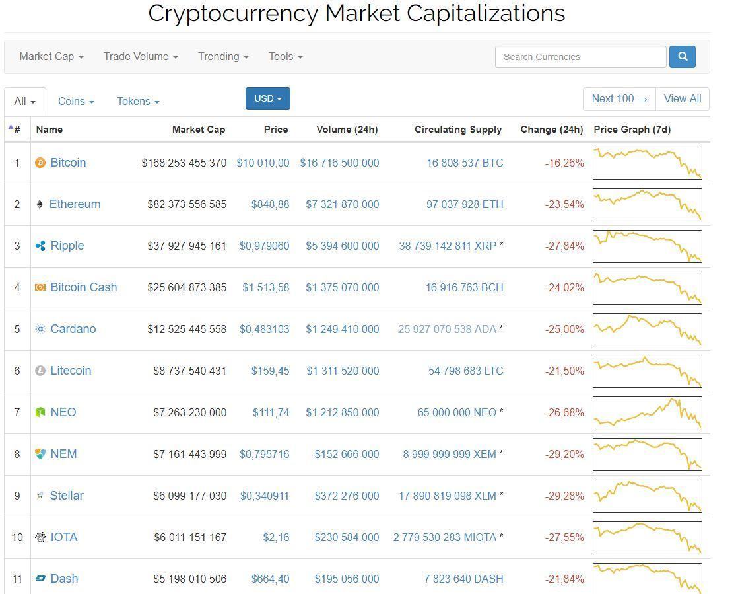Click the Bitcoin coin logo icon
Screen dimensions: 736x594
pos(40,163)
